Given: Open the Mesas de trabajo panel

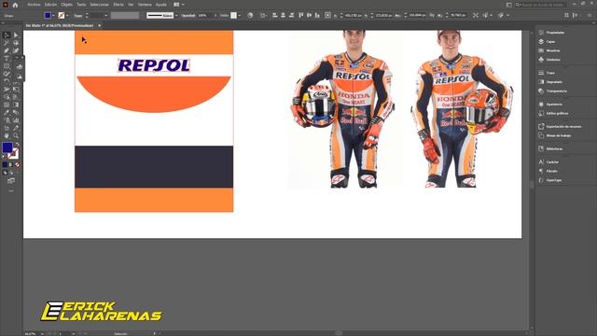Looking at the screenshot, I should coord(555,135).
